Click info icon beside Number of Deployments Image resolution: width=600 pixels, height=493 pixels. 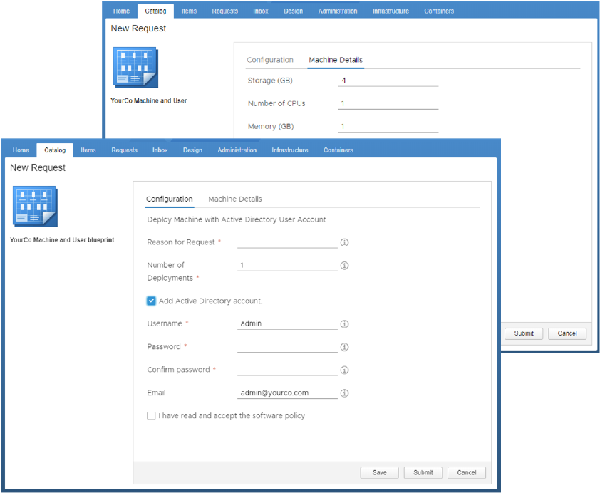(344, 266)
